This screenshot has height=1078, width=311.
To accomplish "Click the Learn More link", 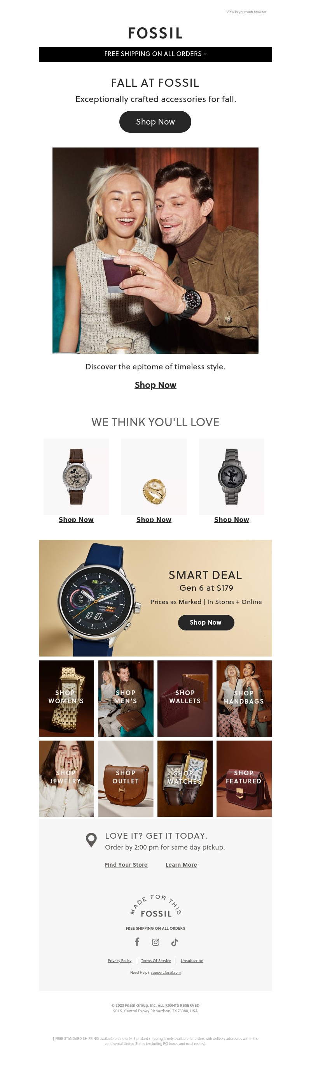I will click(x=181, y=865).
